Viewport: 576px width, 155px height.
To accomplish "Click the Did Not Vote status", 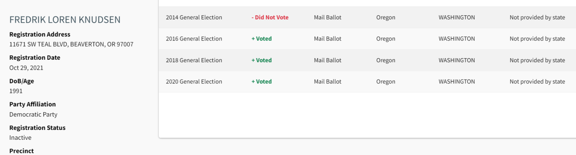I will pyautogui.click(x=270, y=17).
